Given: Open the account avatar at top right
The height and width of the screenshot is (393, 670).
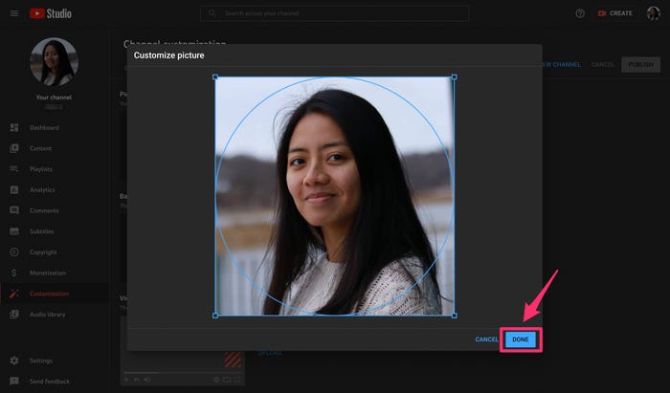Looking at the screenshot, I should point(653,13).
